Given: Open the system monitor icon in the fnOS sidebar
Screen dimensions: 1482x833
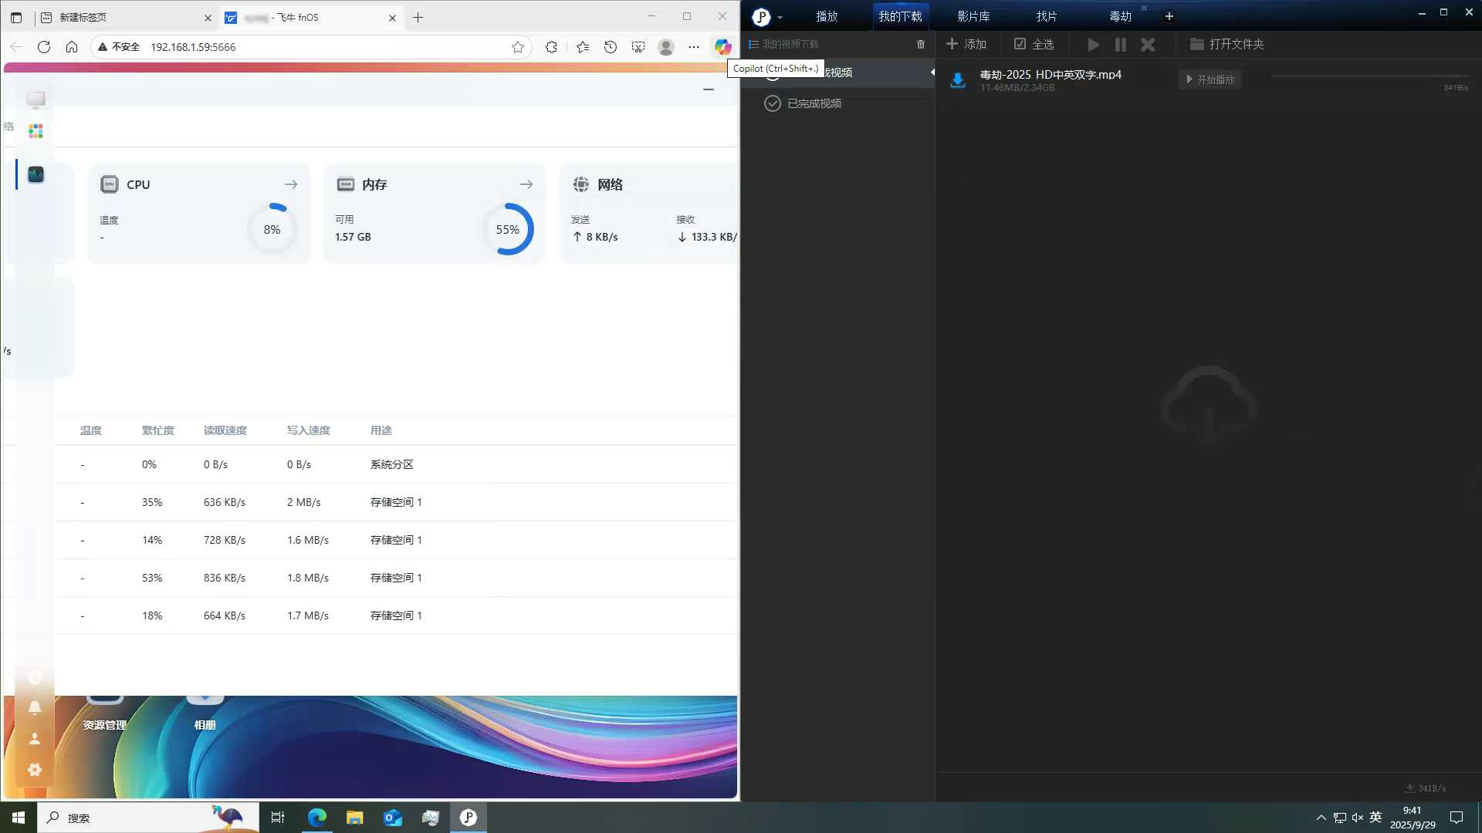Looking at the screenshot, I should click(36, 174).
